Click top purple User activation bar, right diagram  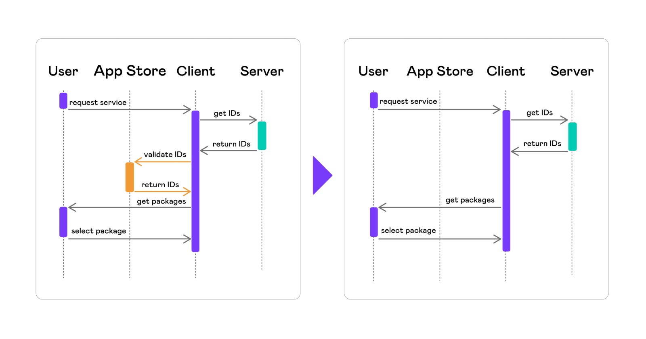374,100
